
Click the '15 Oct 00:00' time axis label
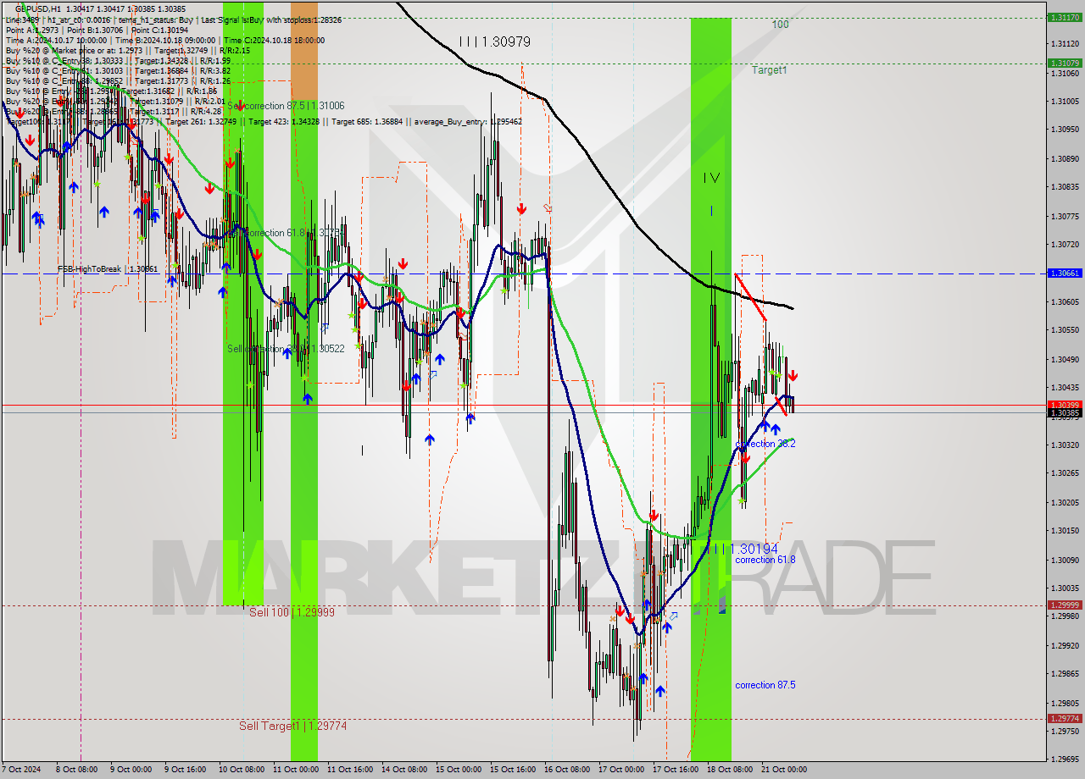(x=459, y=770)
